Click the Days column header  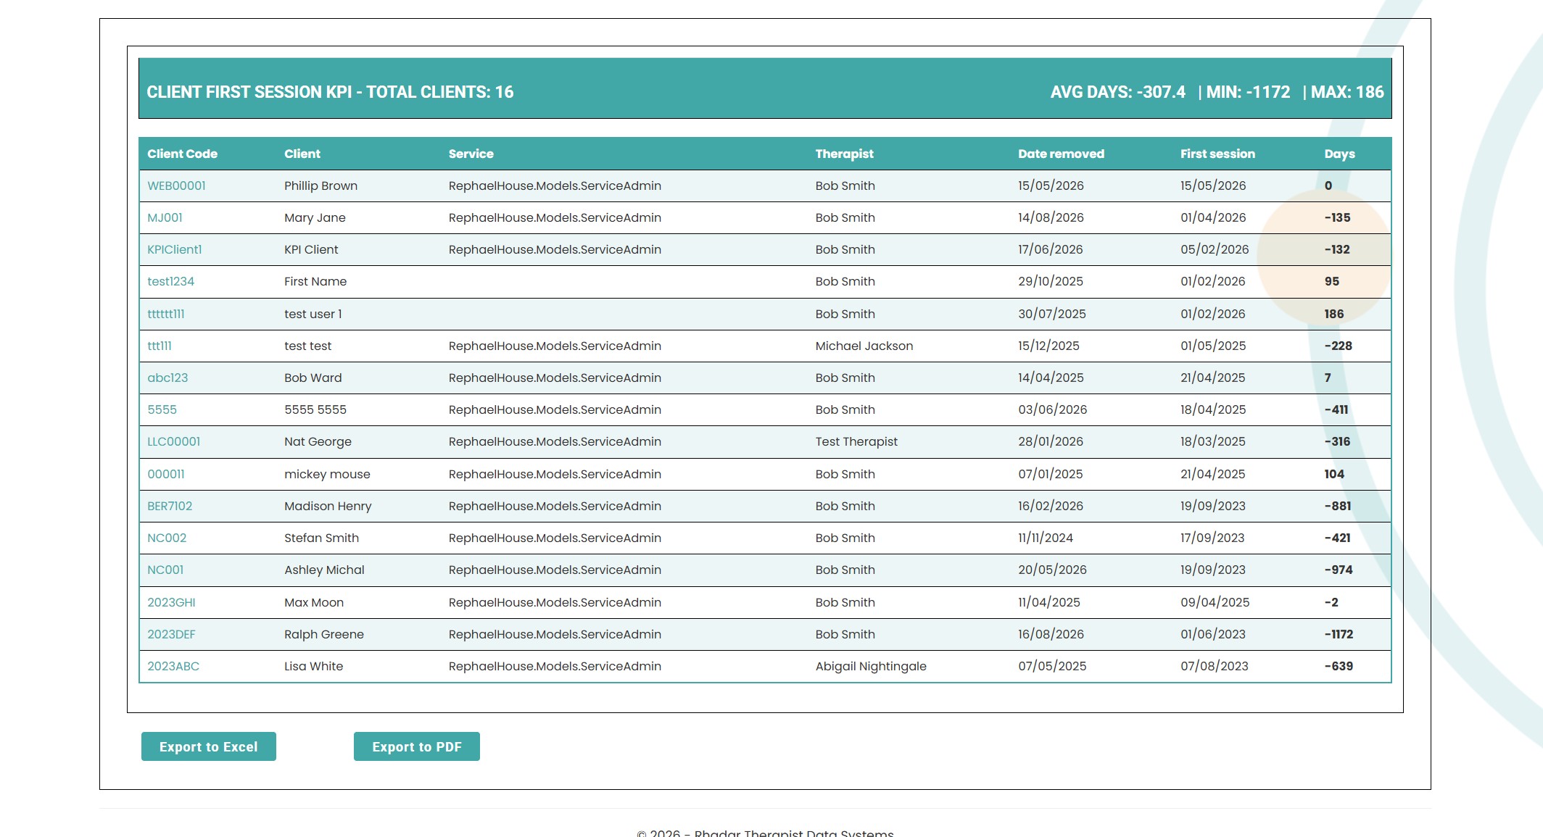[1339, 154]
